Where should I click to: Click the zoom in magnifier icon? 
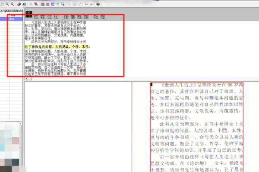(x=7, y=4)
